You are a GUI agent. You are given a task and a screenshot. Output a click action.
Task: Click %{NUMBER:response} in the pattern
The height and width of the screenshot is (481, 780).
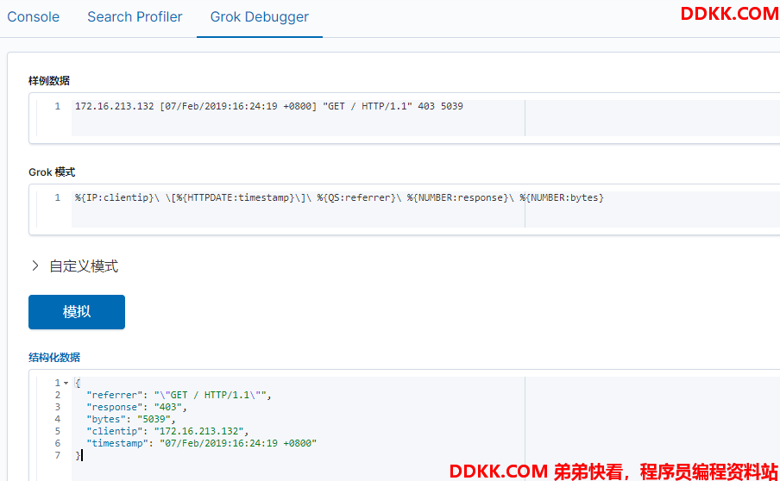pos(457,197)
